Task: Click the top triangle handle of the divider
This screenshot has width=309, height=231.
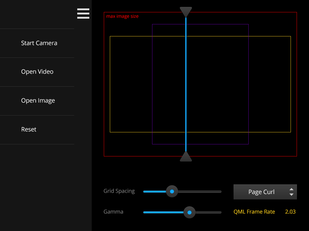Action: pyautogui.click(x=186, y=11)
